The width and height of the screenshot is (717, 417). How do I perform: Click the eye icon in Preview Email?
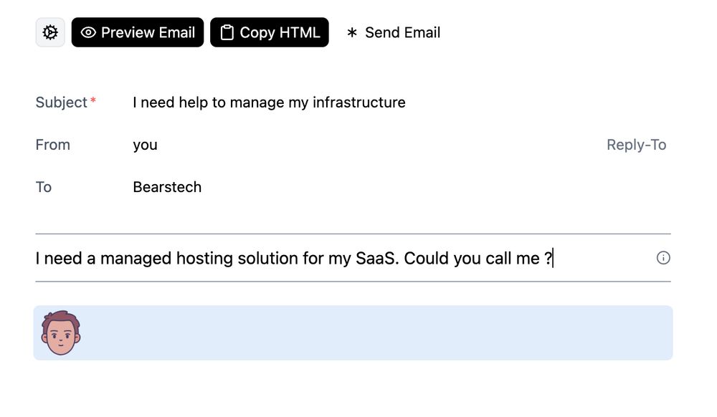coord(88,32)
